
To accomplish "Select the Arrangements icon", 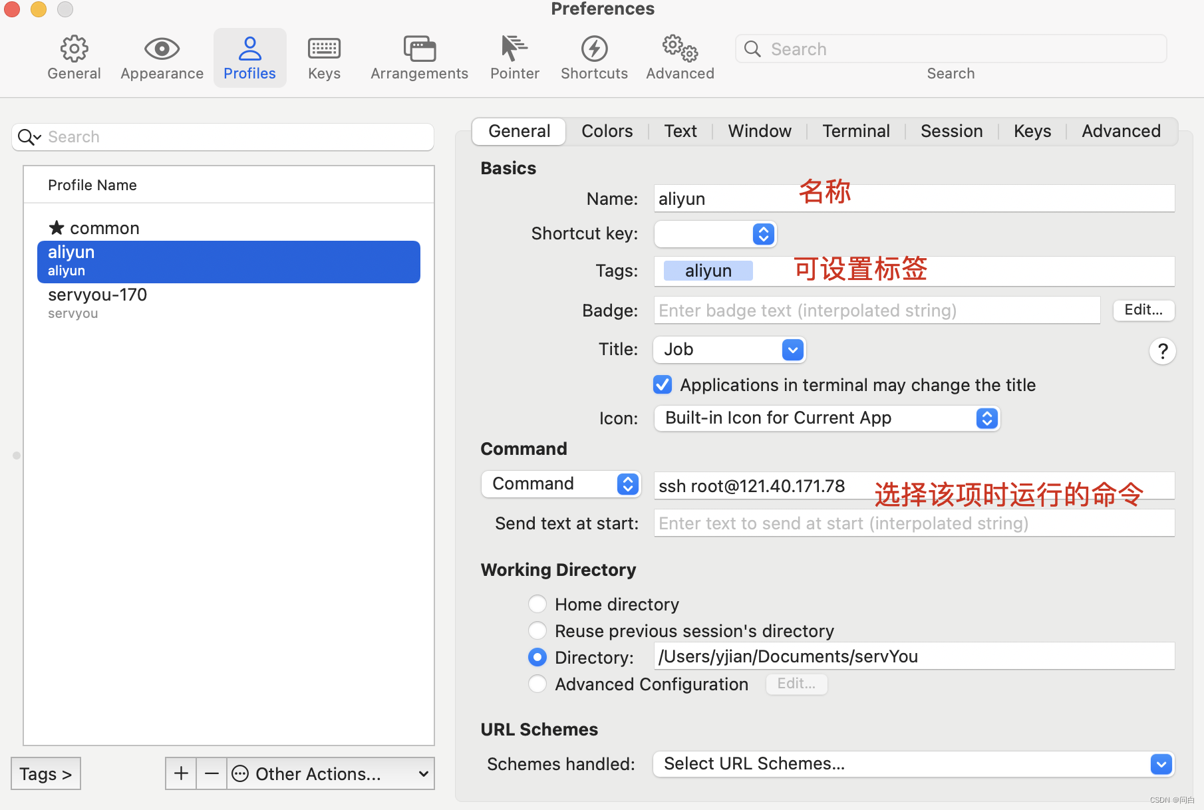I will [419, 57].
